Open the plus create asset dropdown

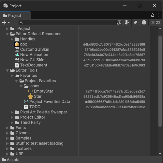[x=6, y=22]
